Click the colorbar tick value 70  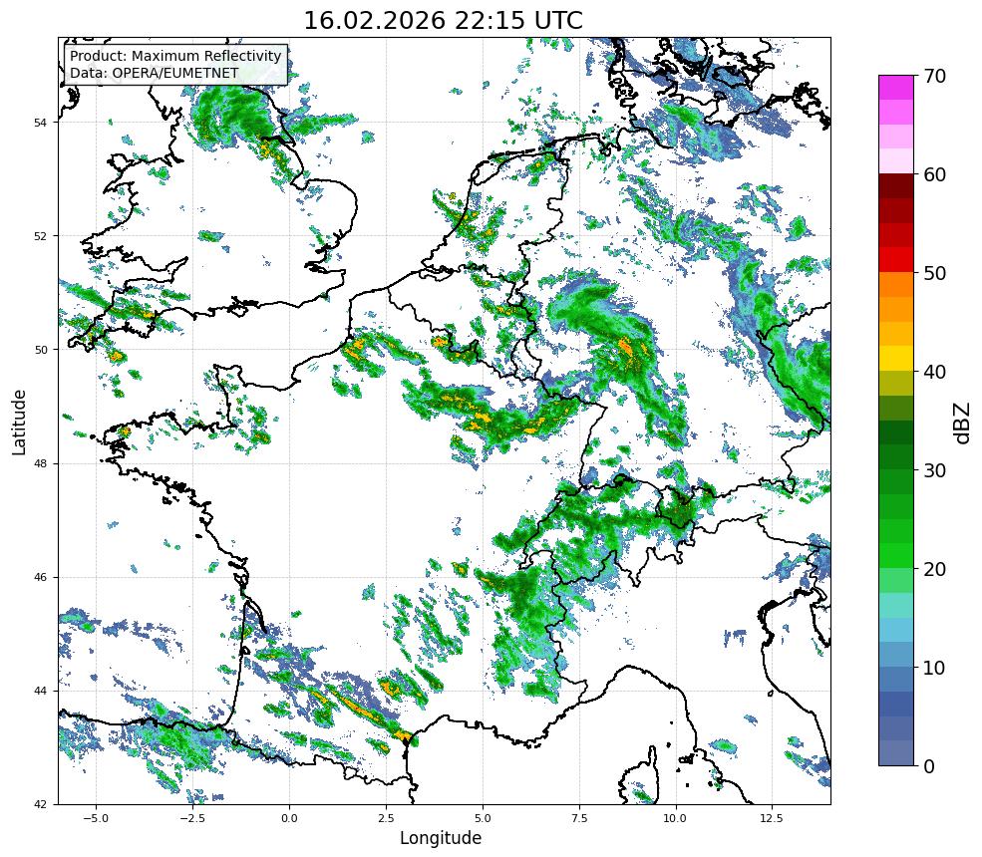[x=934, y=76]
